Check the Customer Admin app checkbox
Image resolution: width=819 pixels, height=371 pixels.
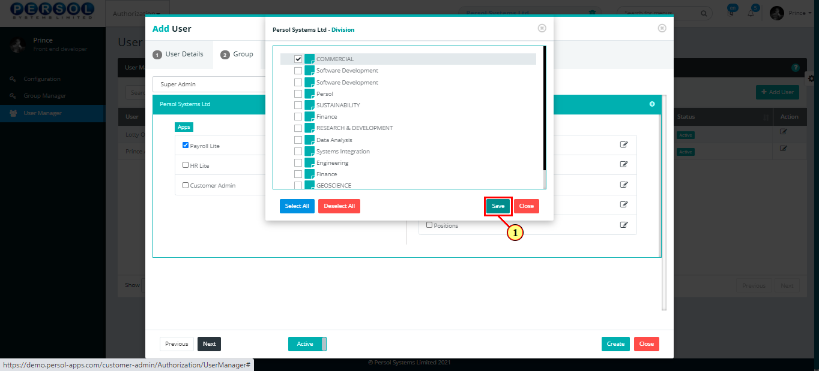click(186, 185)
